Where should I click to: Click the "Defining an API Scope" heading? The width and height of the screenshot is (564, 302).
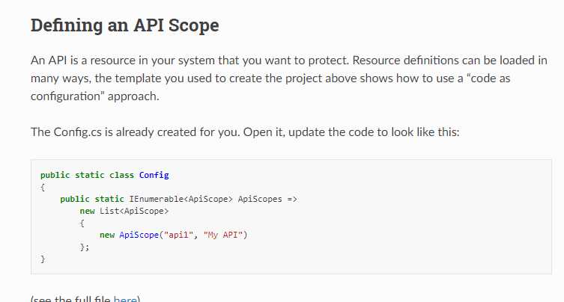click(x=124, y=25)
